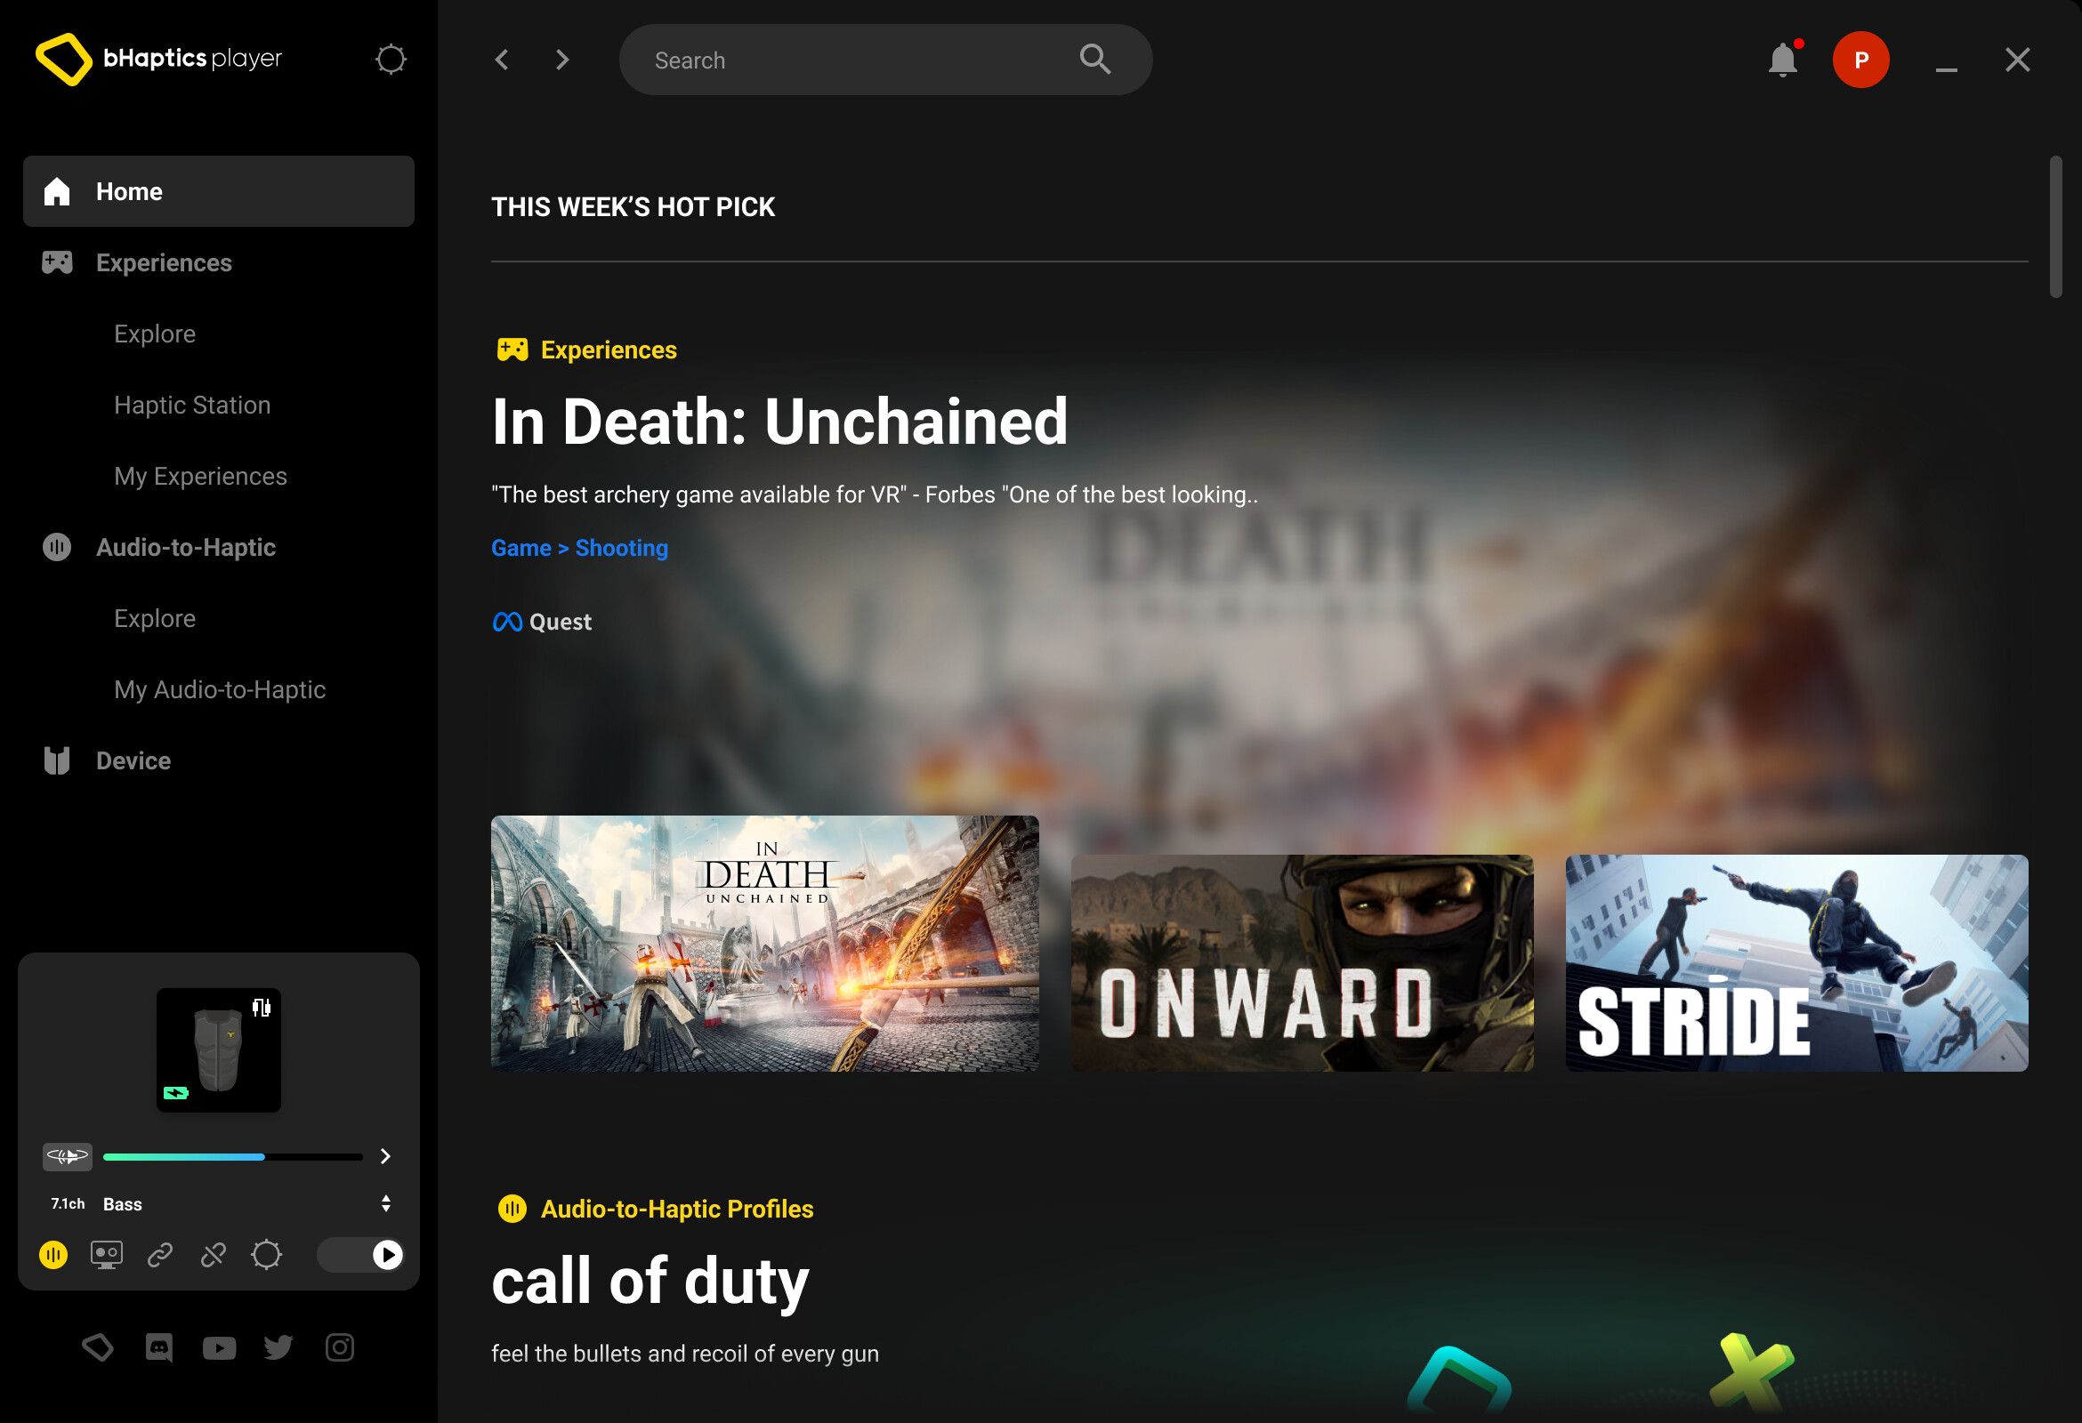Open device settings gear in bottom panel
Screen dimensions: 2082x1423
pyautogui.click(x=267, y=1255)
